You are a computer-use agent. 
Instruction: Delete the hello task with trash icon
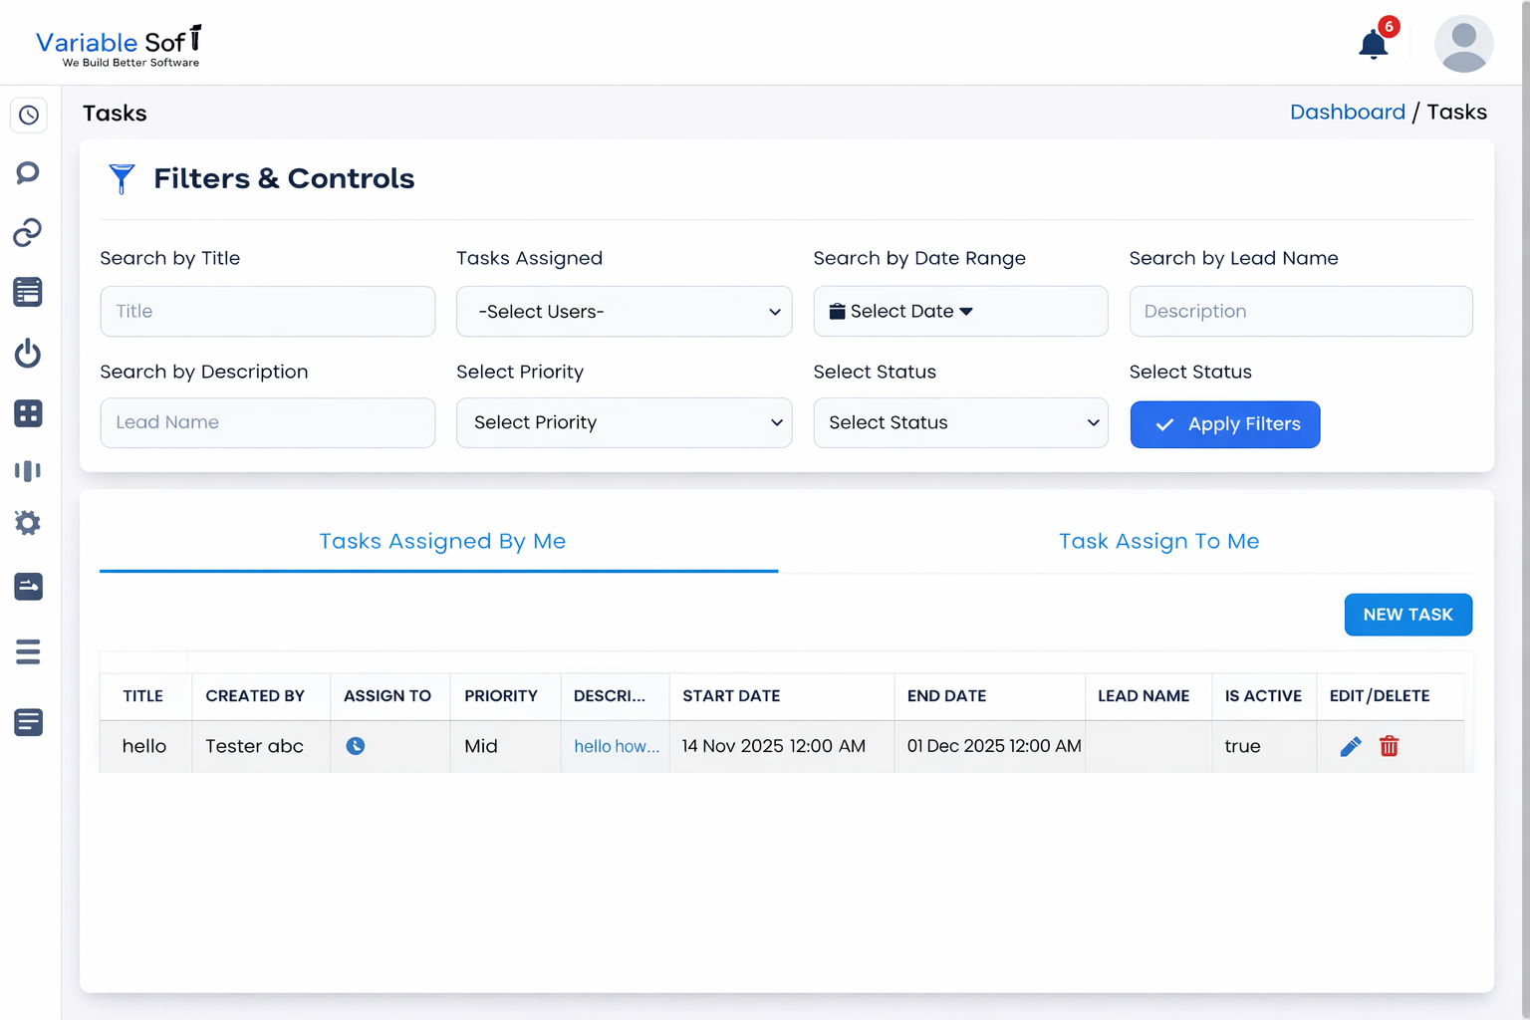[x=1389, y=746]
